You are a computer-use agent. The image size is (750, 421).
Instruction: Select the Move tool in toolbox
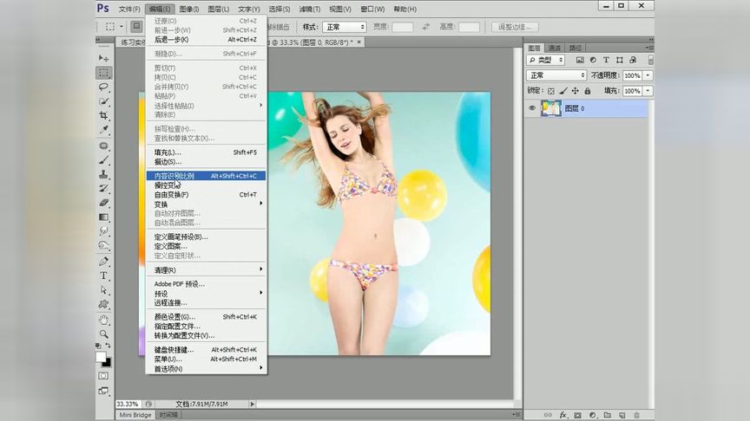coord(104,58)
